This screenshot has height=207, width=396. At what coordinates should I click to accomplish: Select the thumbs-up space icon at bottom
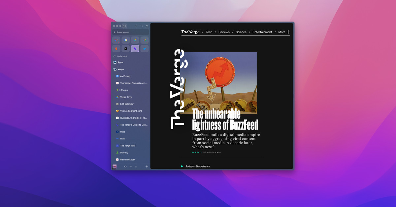click(x=136, y=166)
